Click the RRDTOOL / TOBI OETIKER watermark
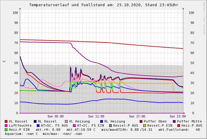Image resolution: width=207 pixels, height=139 pixels. pyautogui.click(x=204, y=18)
